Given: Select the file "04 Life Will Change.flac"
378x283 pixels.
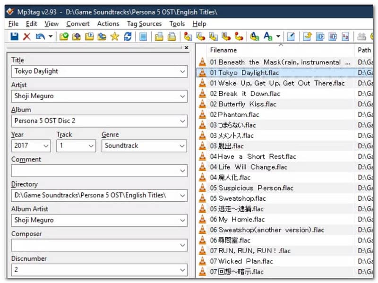Looking at the screenshot, I should click(249, 167).
